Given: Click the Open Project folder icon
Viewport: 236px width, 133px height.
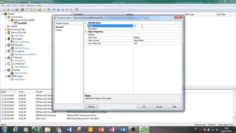Looking at the screenshot, I should pyautogui.click(x=8, y=10).
